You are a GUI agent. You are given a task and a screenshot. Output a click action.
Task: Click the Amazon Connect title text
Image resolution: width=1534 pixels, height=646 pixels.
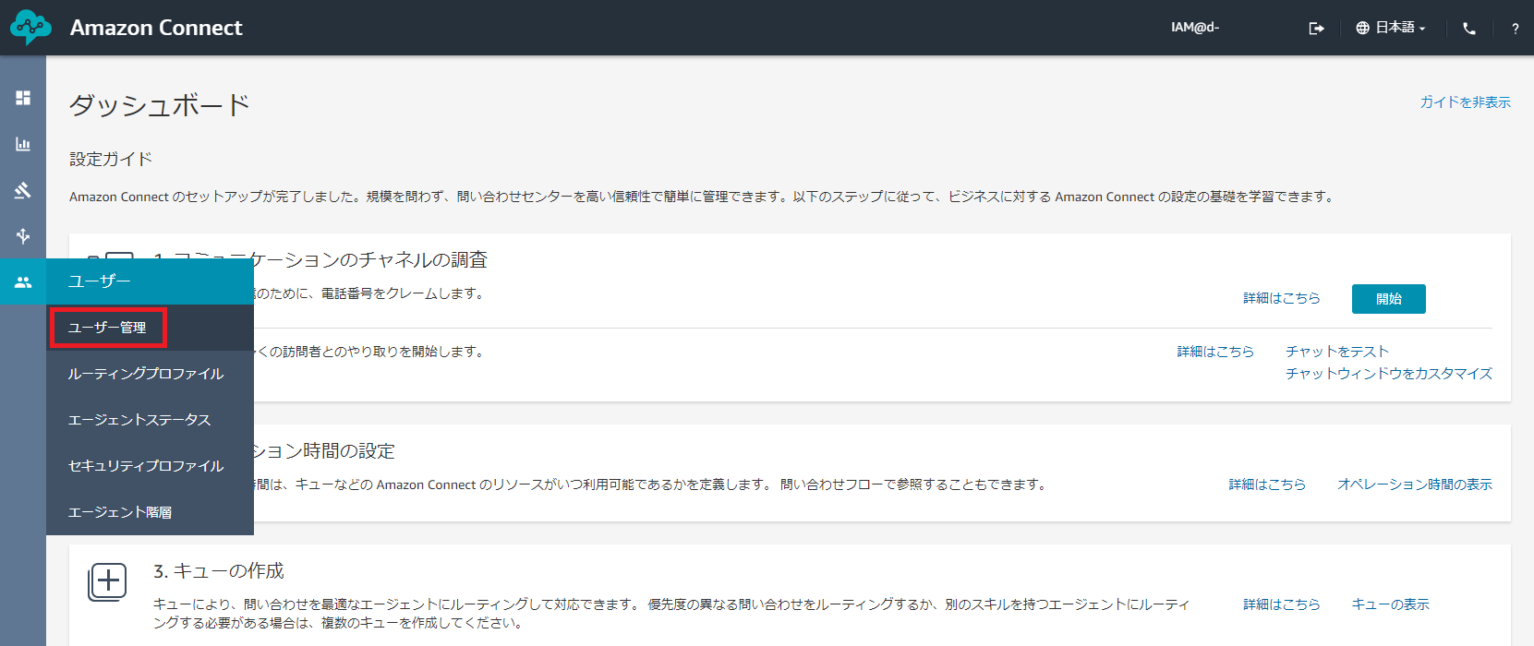pos(156,28)
